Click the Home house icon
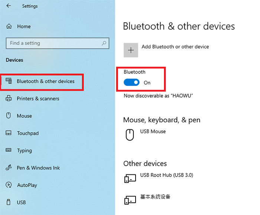 tap(9, 26)
